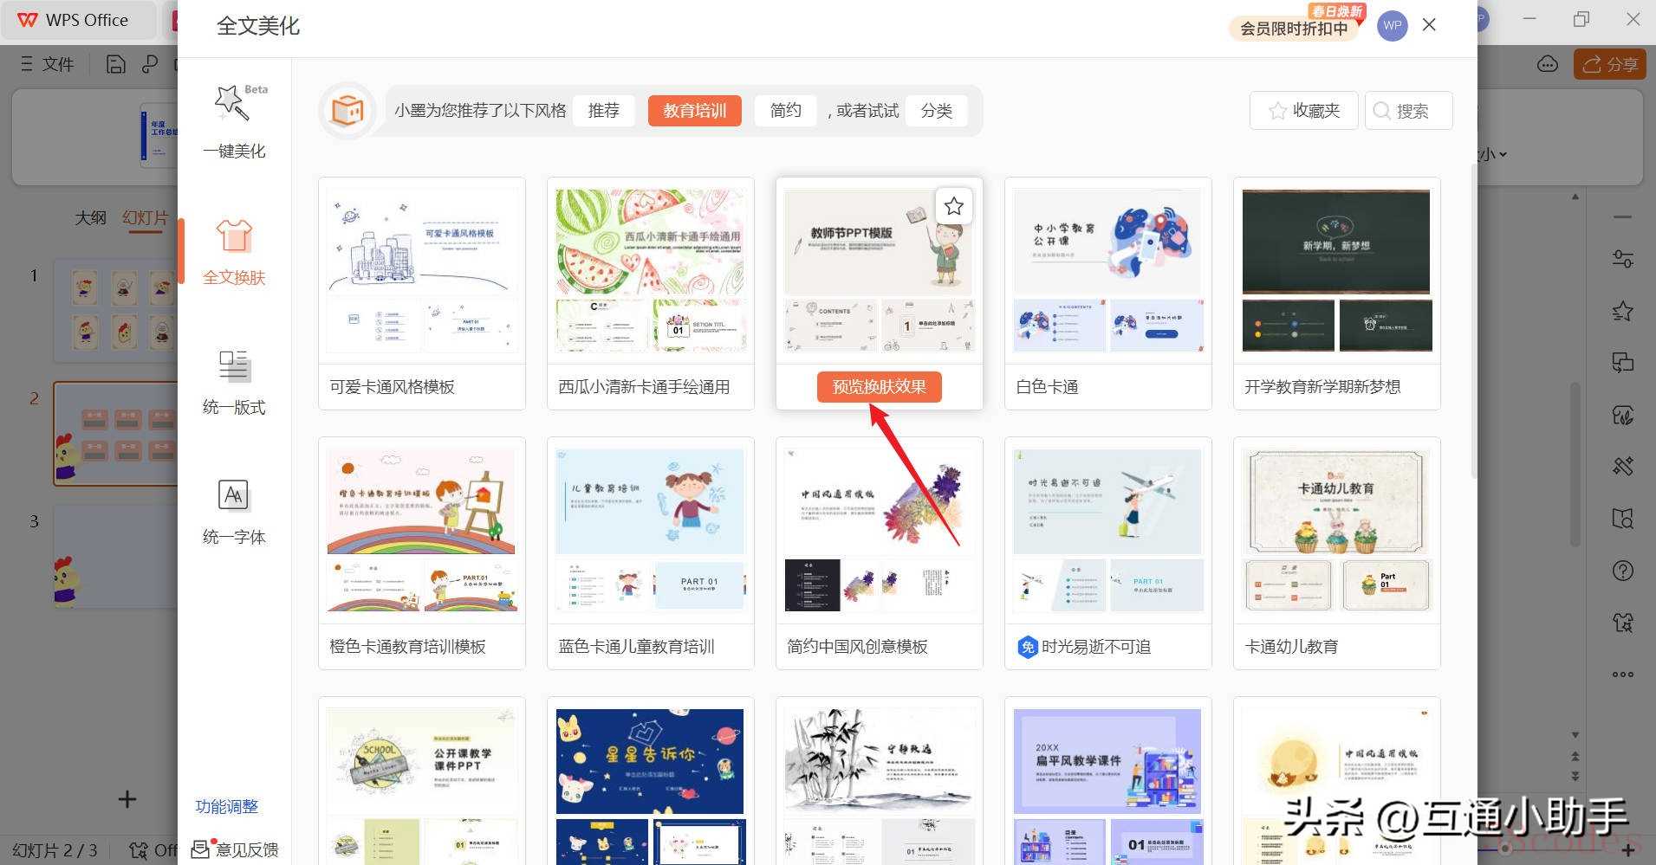Open the more options dots in the right sidebar
The height and width of the screenshot is (865, 1656).
[x=1623, y=675]
